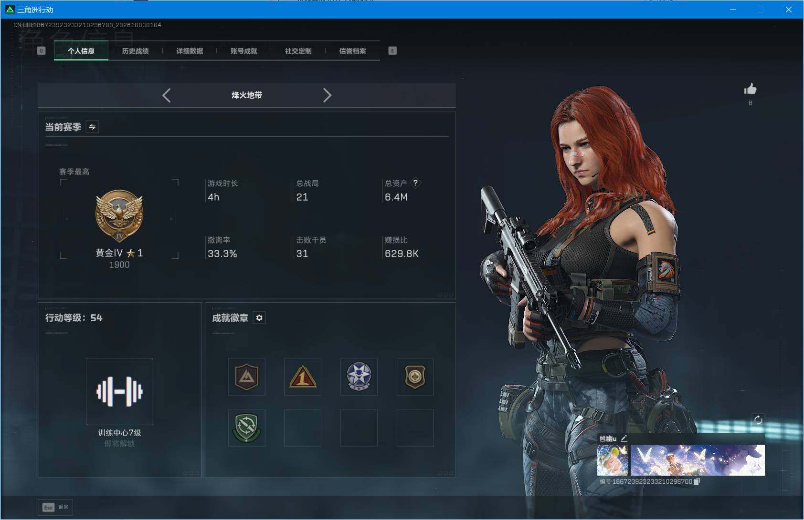The image size is (804, 520).
Task: Minimize the 三角洲行动 window
Action: pos(733,9)
